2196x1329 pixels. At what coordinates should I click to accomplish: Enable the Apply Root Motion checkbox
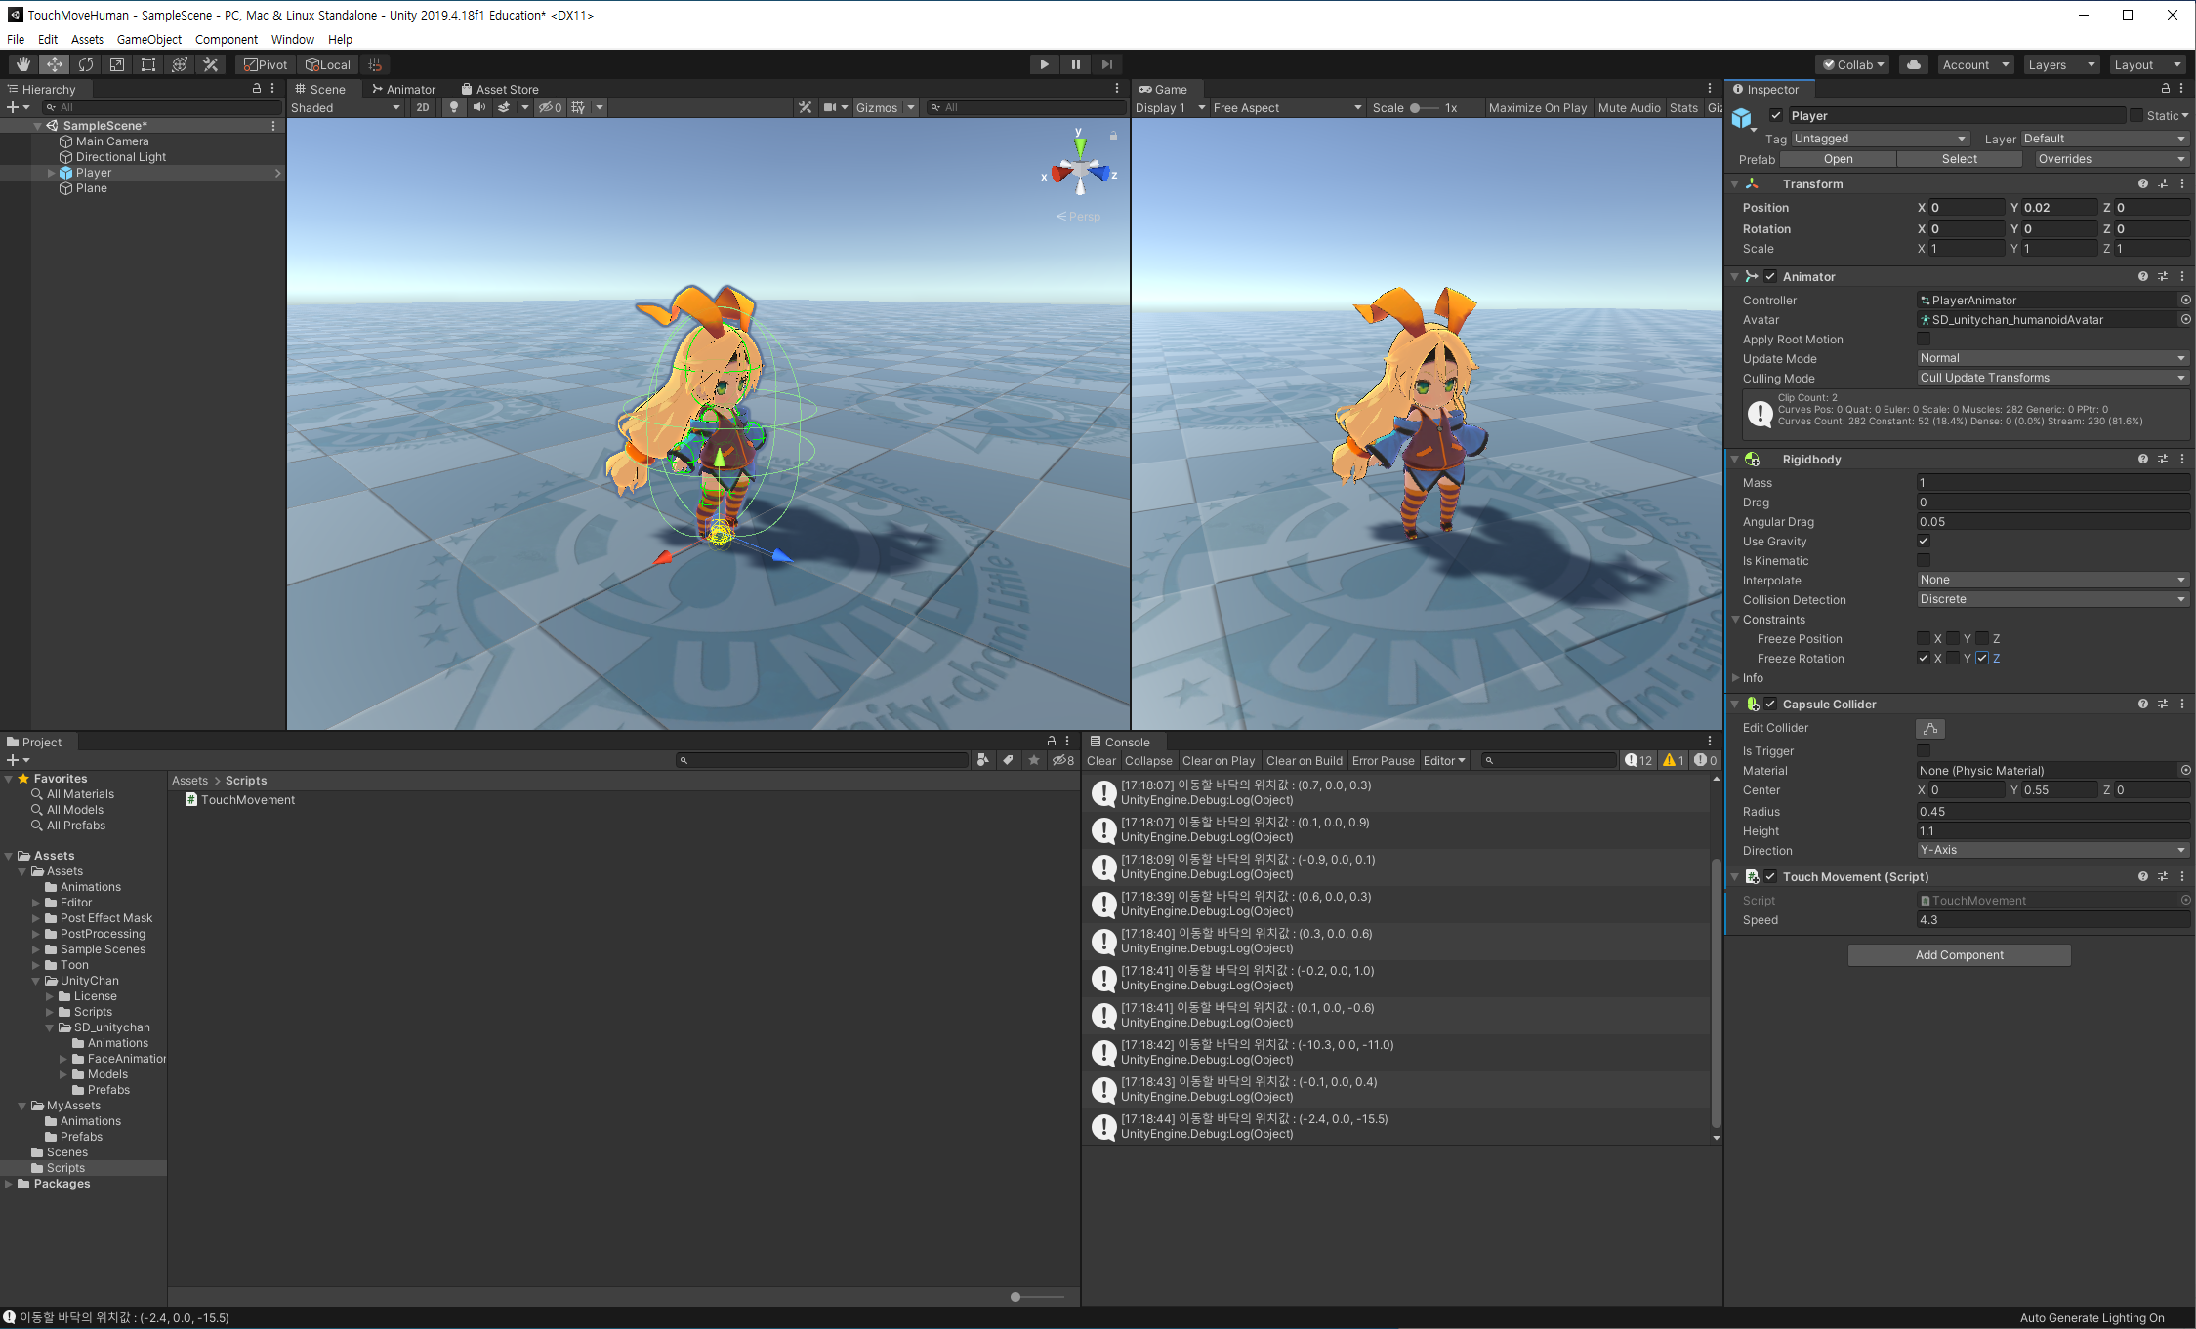pos(1924,340)
